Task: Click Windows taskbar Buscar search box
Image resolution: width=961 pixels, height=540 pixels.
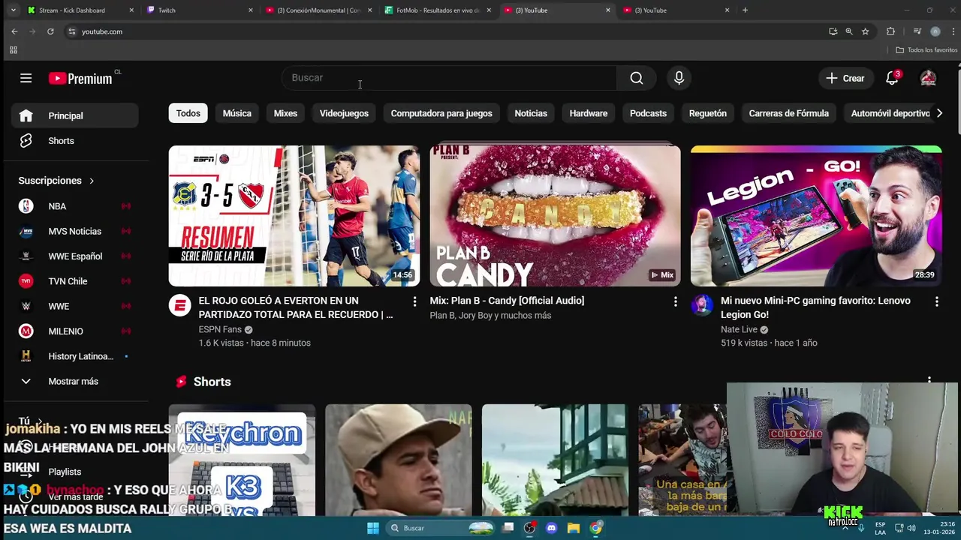Action: coord(441,528)
